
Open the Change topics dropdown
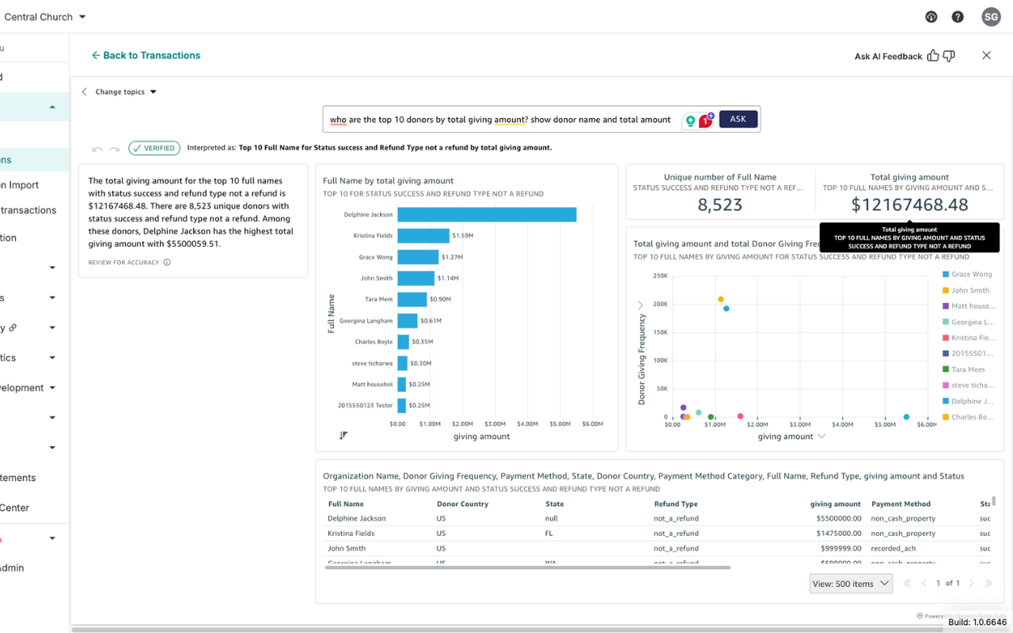(x=125, y=92)
